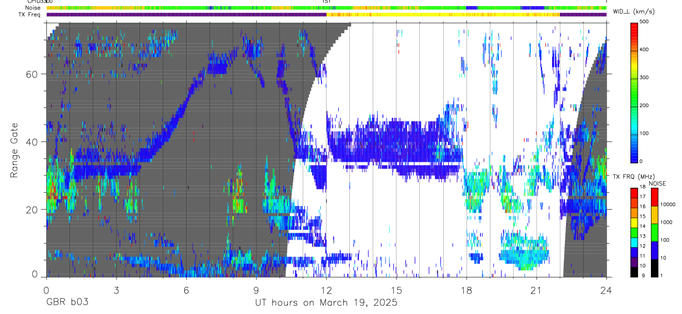
Task: Pick the red top NOISE legend swatch
Action: point(654,197)
